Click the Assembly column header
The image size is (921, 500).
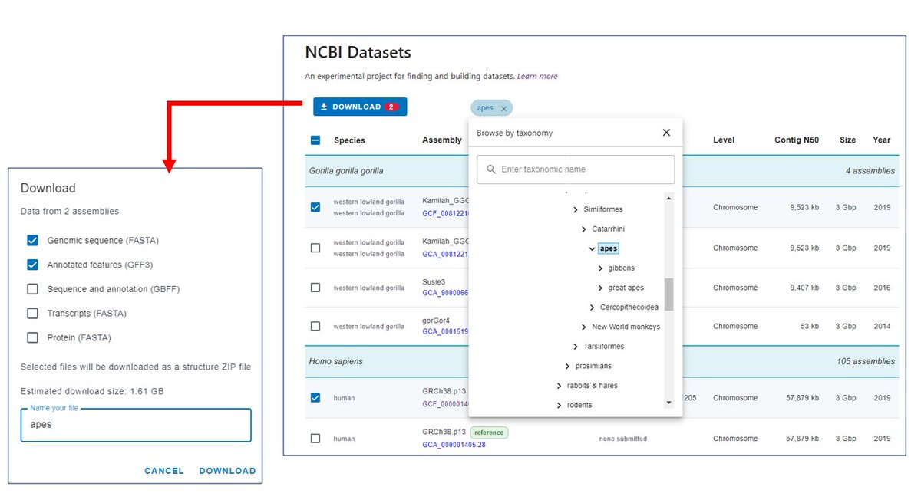click(442, 140)
